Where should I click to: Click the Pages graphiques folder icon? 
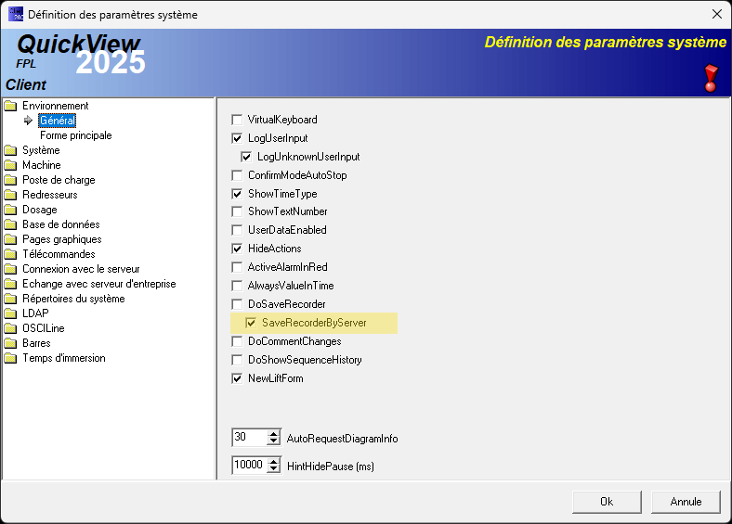click(10, 239)
